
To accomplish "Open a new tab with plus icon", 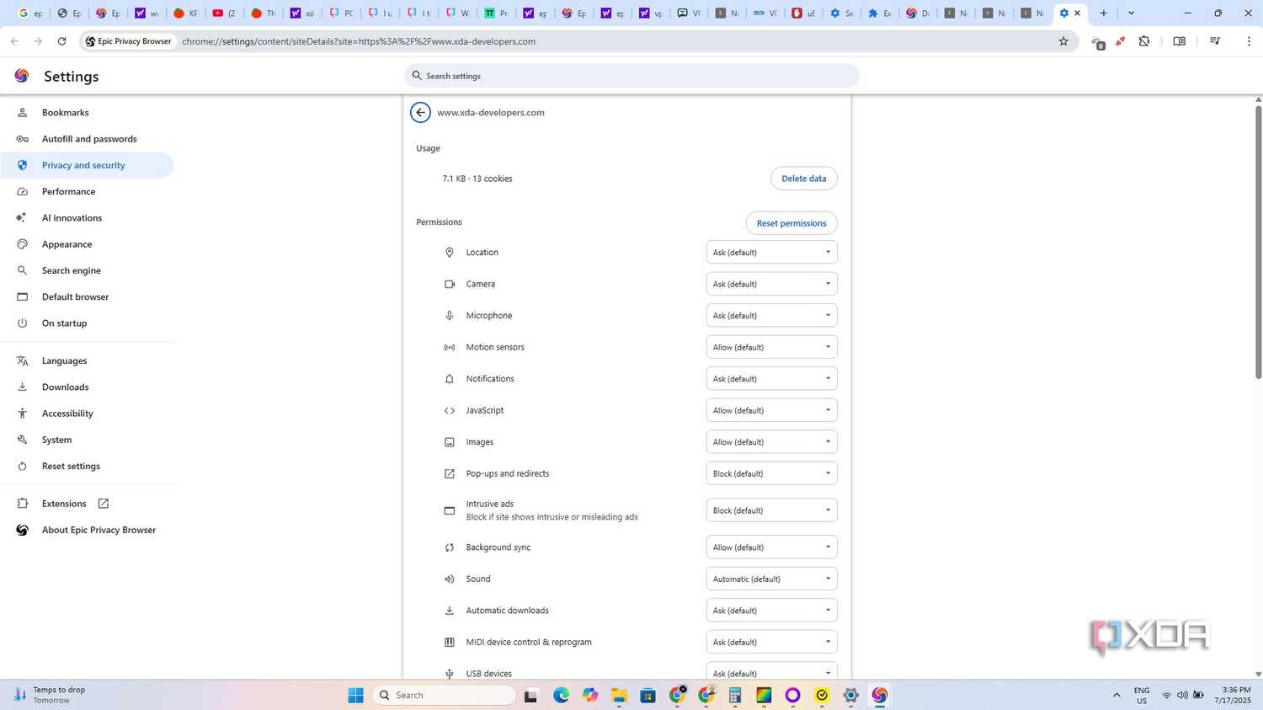I will 1103,13.
